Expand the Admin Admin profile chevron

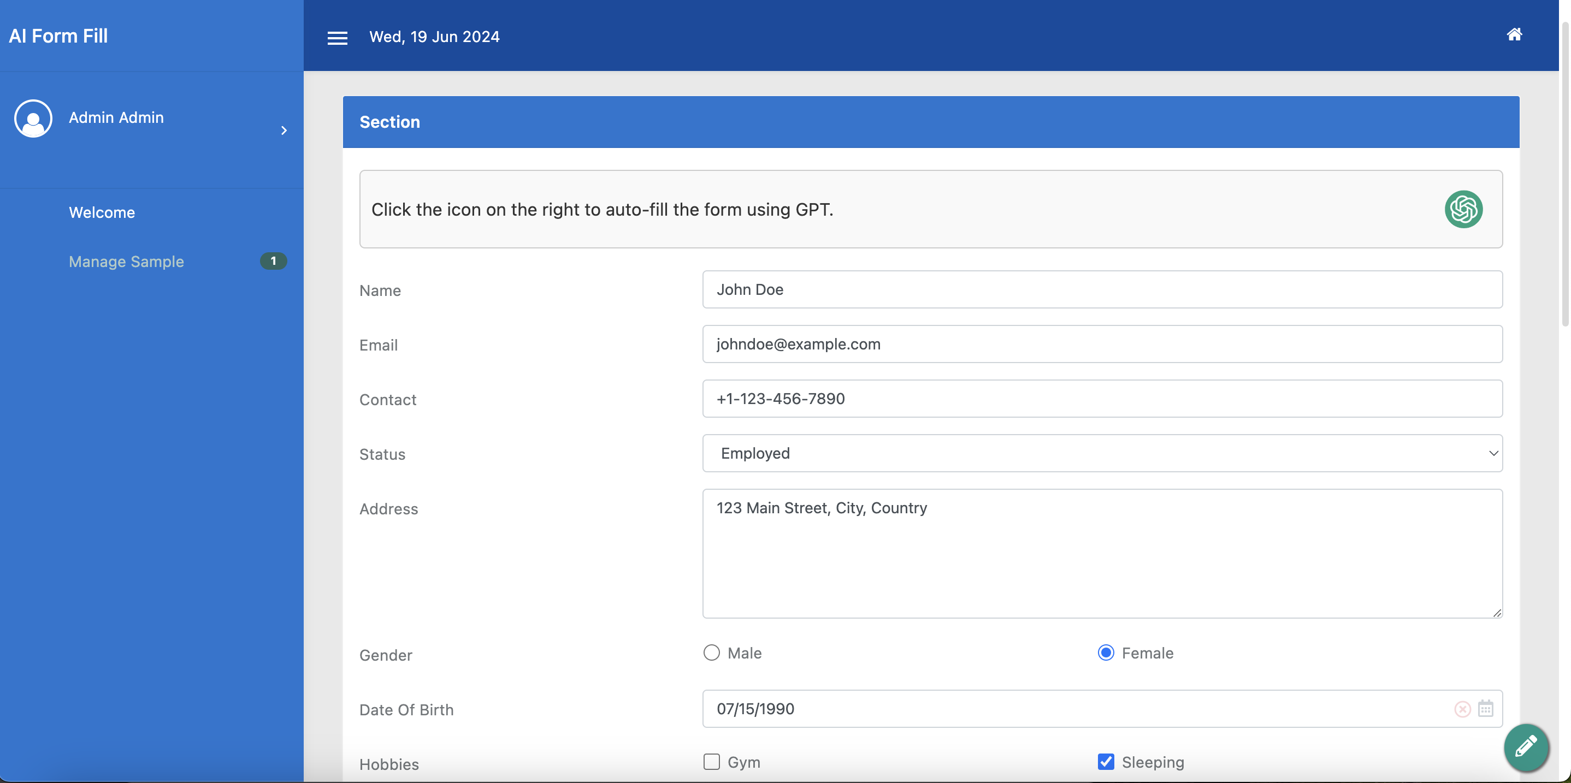(284, 130)
